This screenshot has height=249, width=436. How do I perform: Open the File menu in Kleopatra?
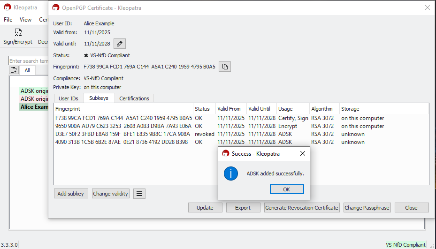click(8, 19)
